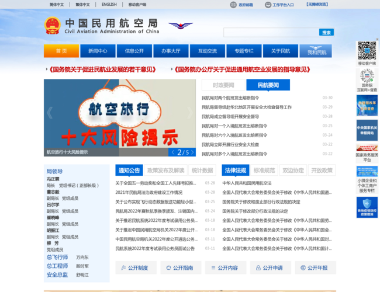380x292 pixels.
Task: Open 公开年报 button
Action: (x=315, y=267)
